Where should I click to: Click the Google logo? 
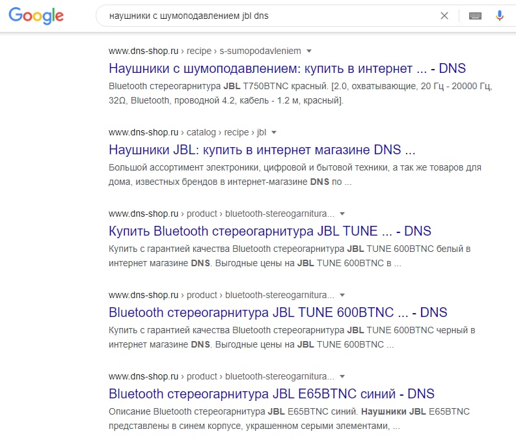(36, 16)
